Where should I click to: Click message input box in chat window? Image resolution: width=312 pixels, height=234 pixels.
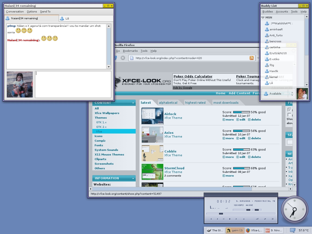pos(73,84)
